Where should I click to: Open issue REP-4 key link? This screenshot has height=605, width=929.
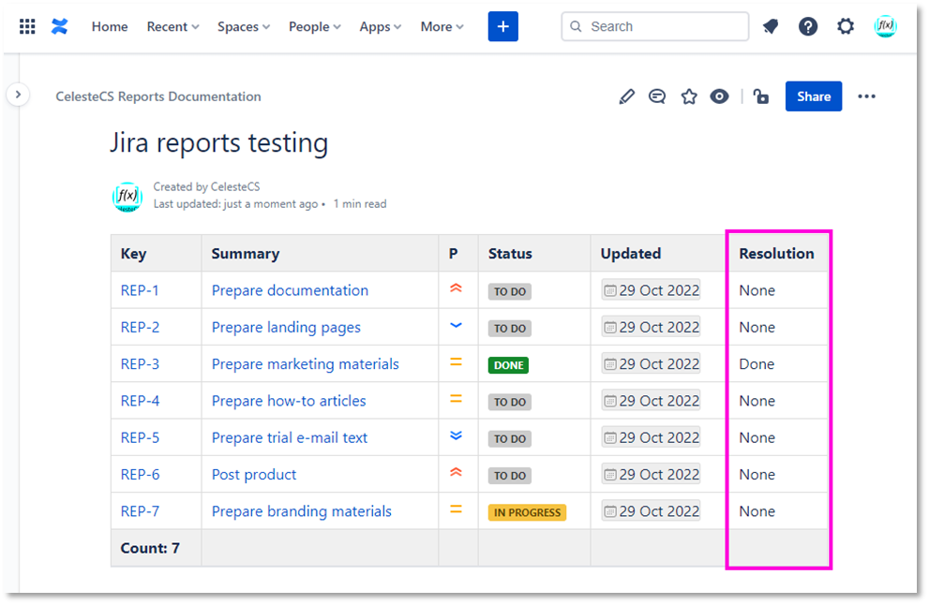pyautogui.click(x=140, y=401)
